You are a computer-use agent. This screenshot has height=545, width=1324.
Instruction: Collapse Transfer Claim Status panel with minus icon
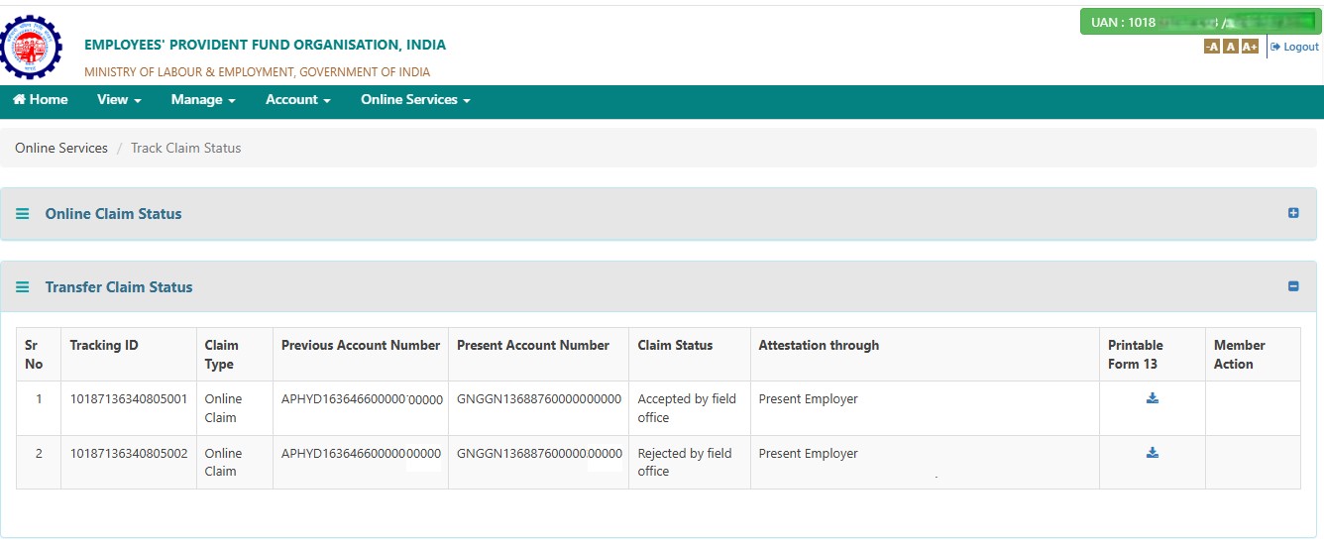(1293, 286)
